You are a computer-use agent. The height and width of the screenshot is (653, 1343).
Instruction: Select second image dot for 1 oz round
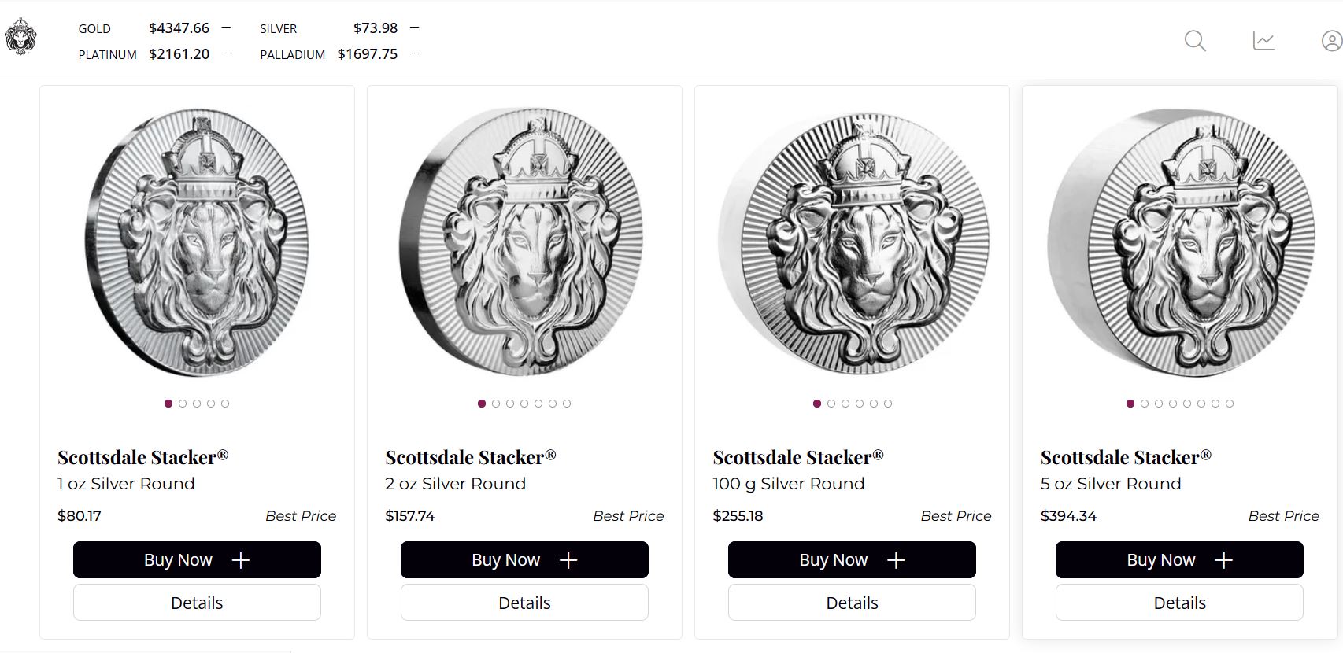183,404
